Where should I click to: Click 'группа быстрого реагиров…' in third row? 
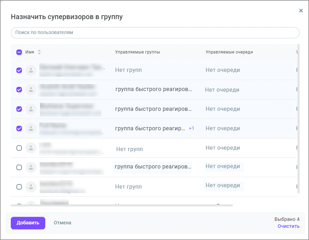[x=153, y=109]
